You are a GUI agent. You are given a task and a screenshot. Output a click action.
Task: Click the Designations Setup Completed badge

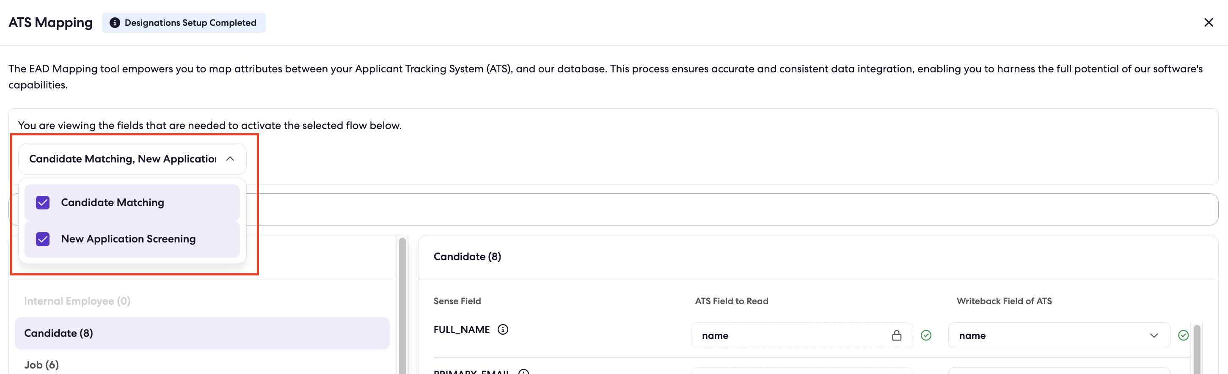184,23
